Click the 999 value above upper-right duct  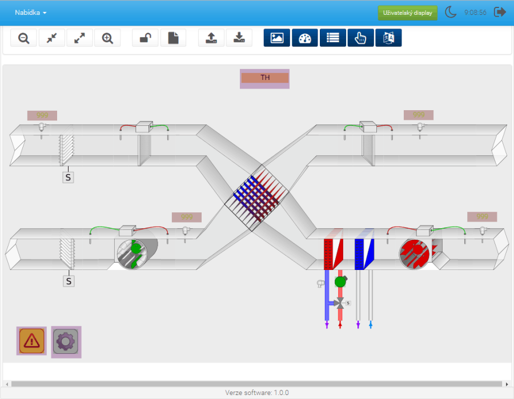(x=419, y=115)
